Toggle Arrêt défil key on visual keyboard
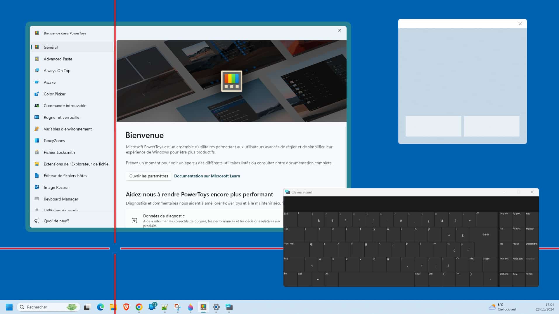 [x=518, y=264]
